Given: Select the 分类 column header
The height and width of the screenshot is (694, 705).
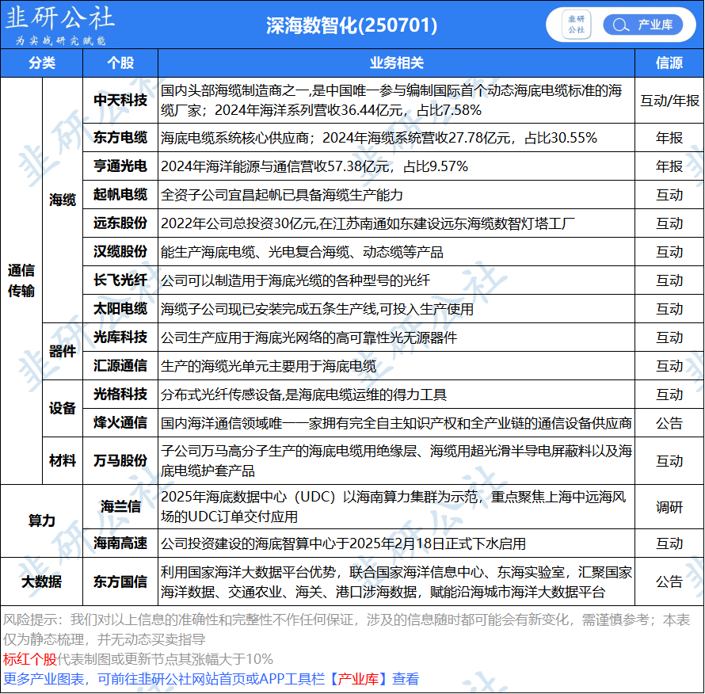Looking at the screenshot, I should tap(42, 63).
